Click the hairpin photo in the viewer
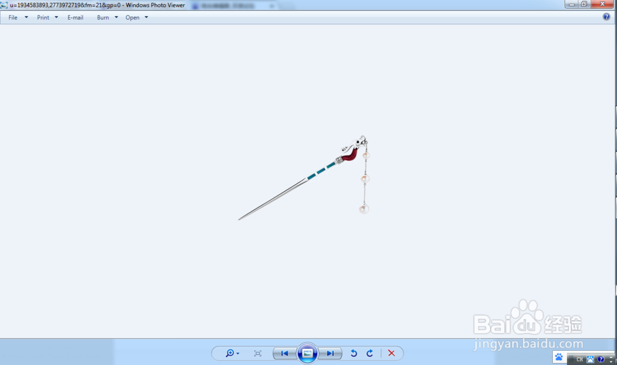The image size is (617, 365). [x=304, y=178]
